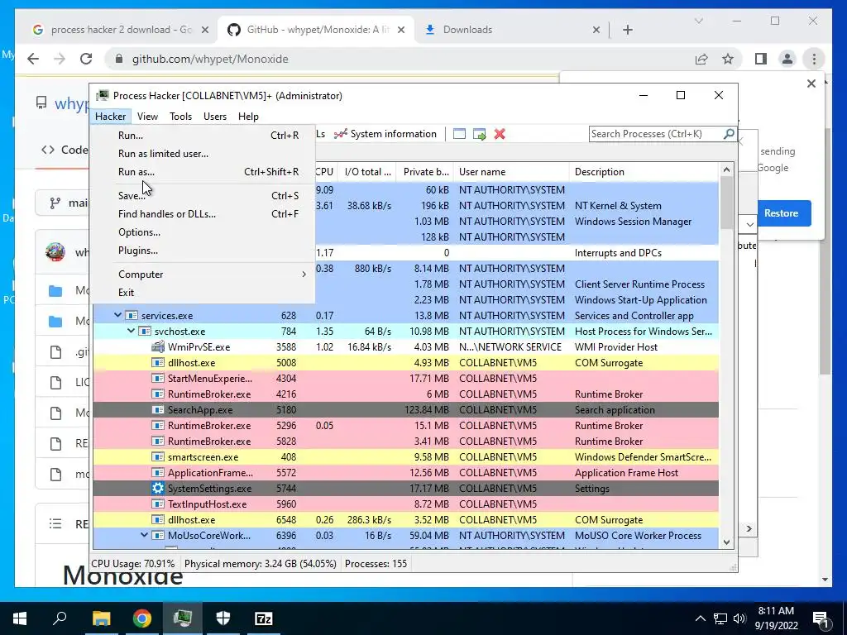Collapse the services.exe tree node

pos(117,315)
